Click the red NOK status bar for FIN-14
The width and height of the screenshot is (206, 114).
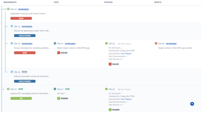[21, 19]
